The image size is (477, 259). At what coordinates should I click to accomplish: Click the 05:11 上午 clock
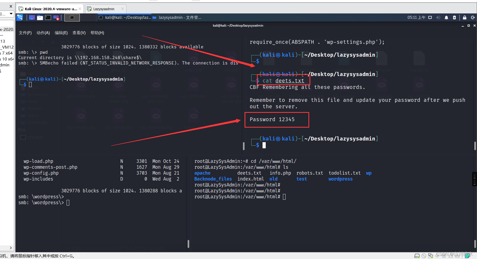click(416, 17)
